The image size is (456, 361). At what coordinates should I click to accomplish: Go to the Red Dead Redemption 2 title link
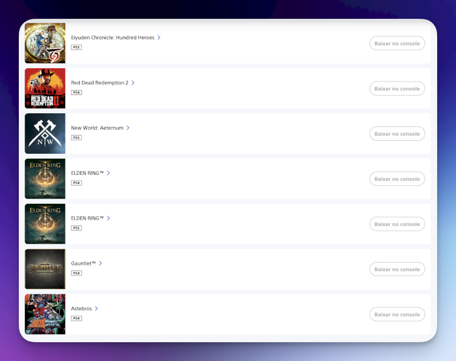[100, 83]
